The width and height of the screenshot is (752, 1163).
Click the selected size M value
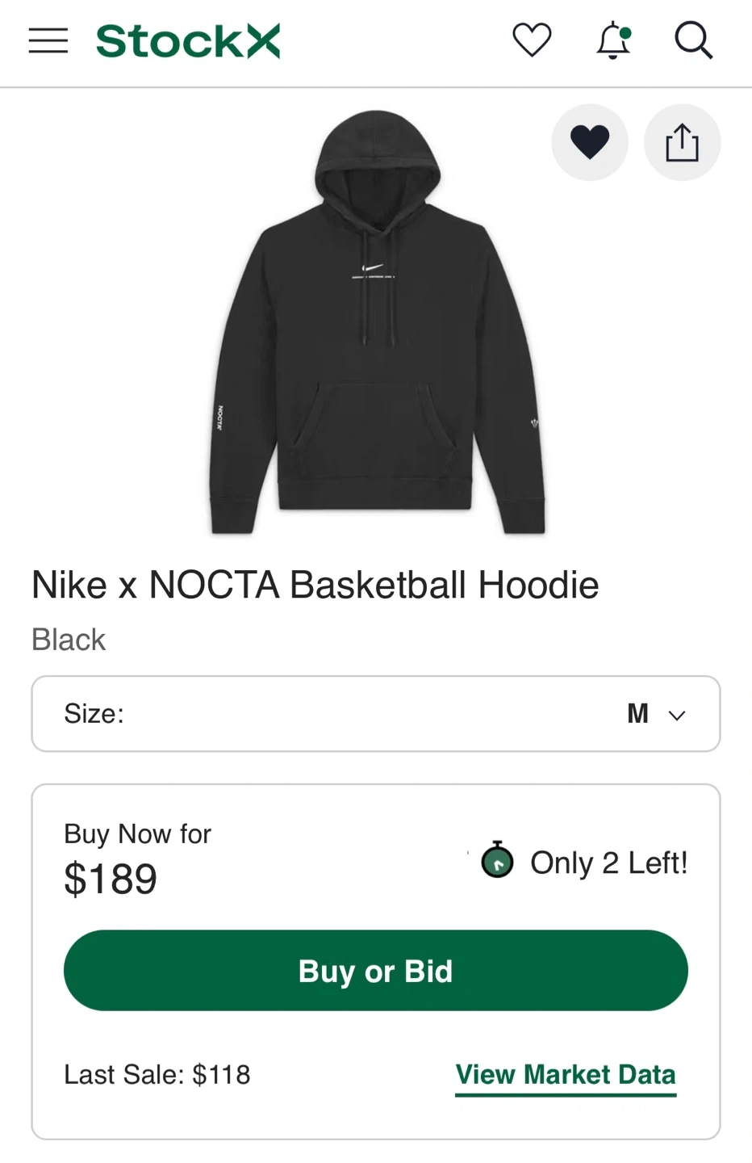[637, 714]
